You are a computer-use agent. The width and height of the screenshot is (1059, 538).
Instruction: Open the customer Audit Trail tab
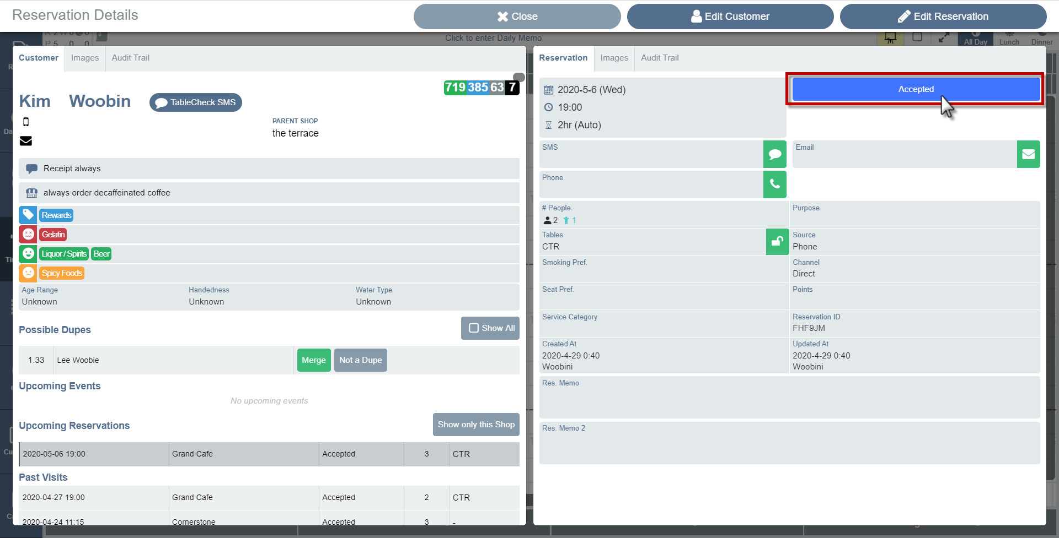point(131,58)
